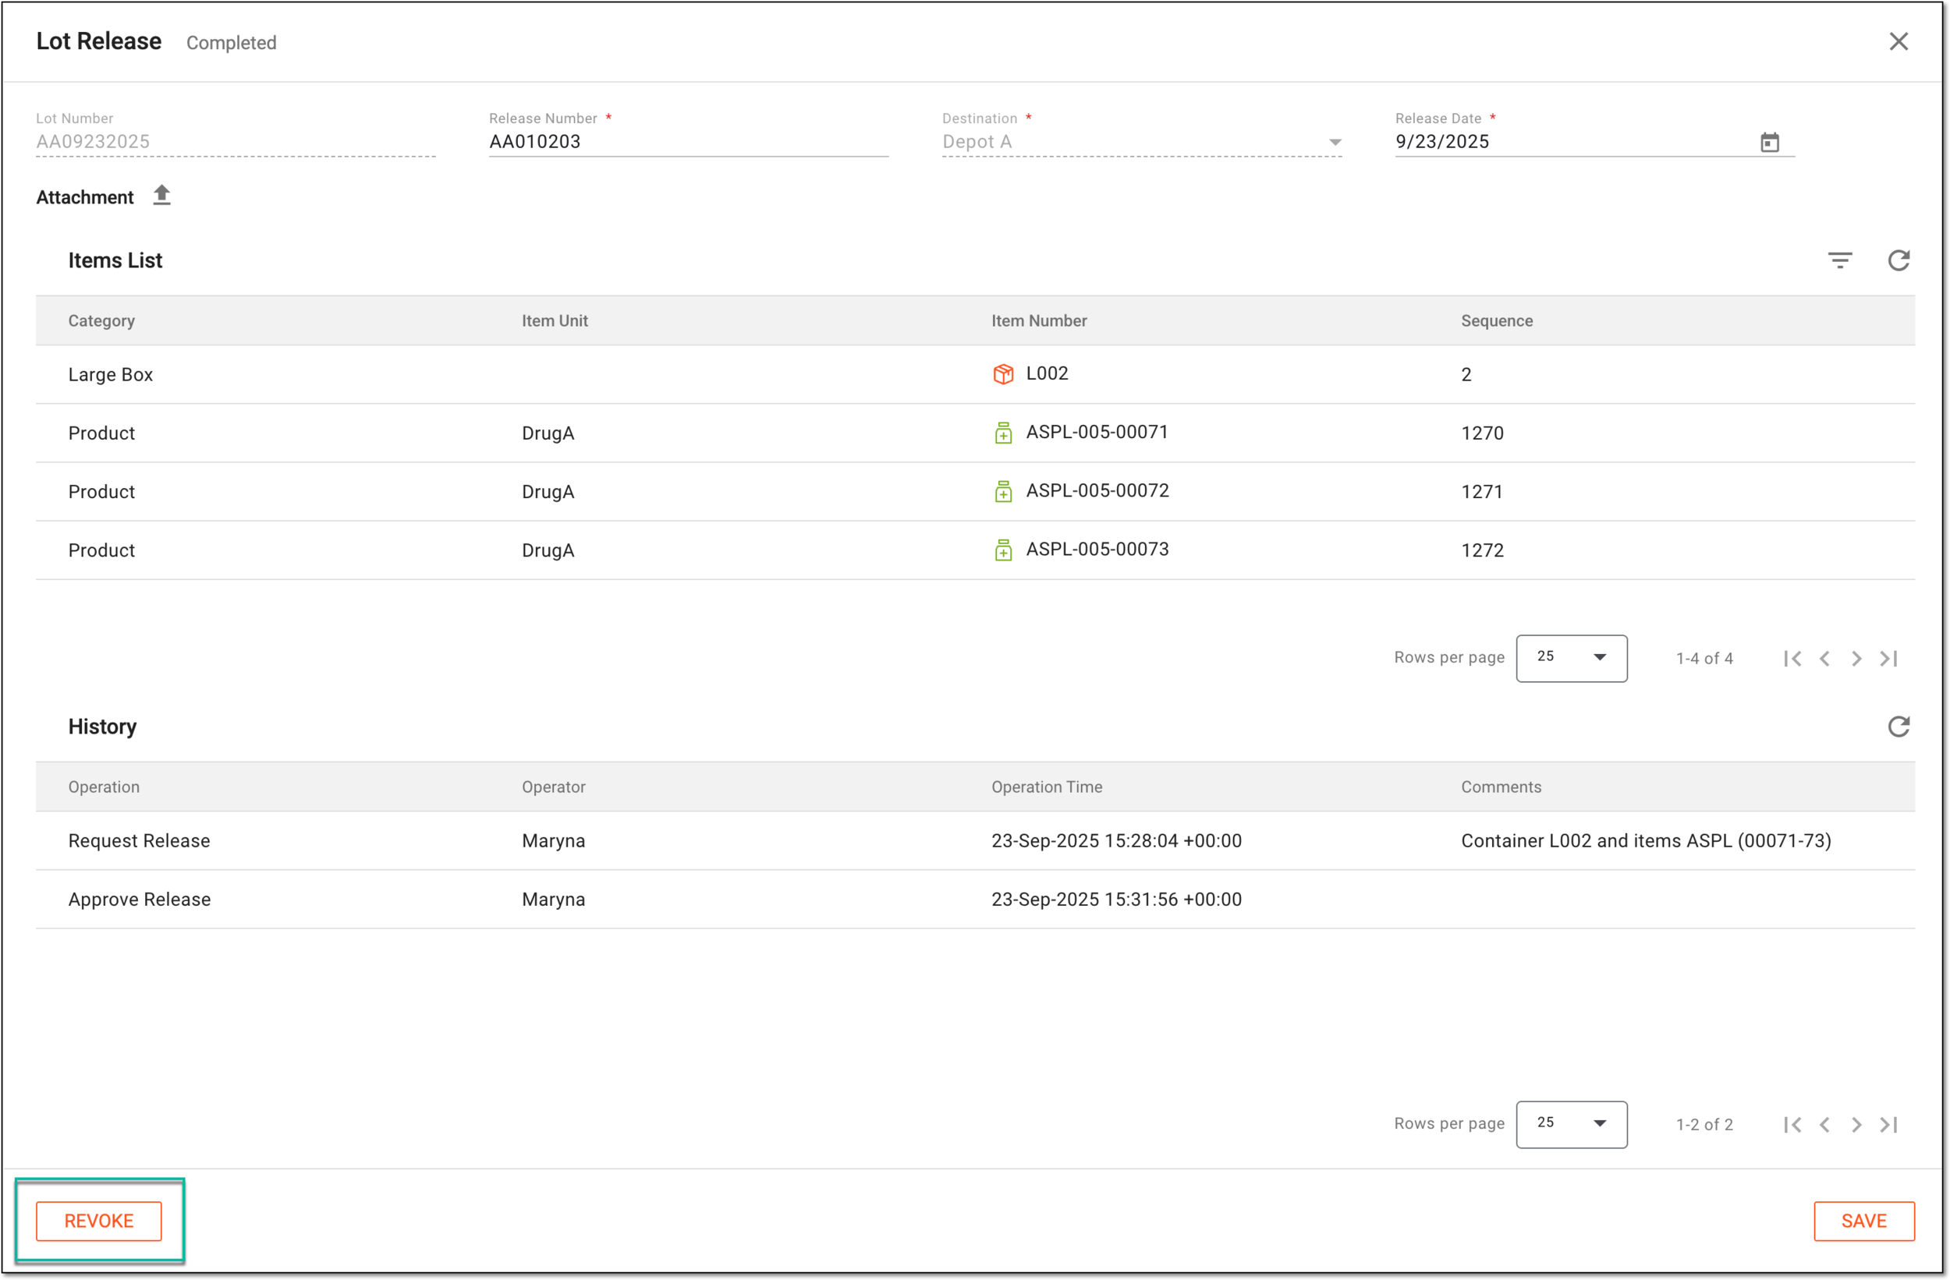Refresh the Items List
Viewport: 1950px width, 1280px height.
coord(1899,260)
